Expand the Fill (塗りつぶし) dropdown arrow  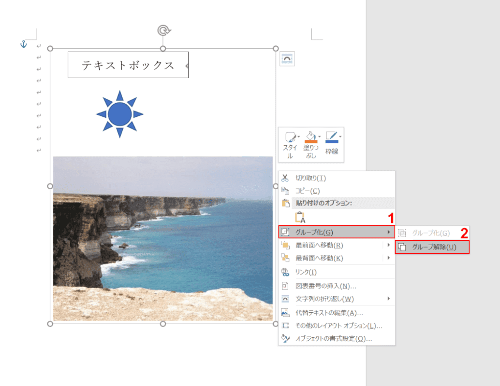(x=320, y=137)
